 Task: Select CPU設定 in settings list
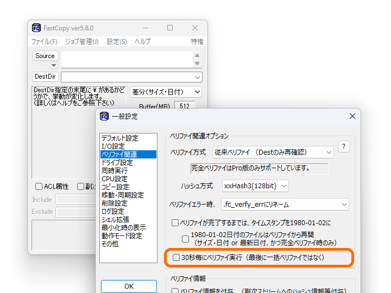coord(128,179)
